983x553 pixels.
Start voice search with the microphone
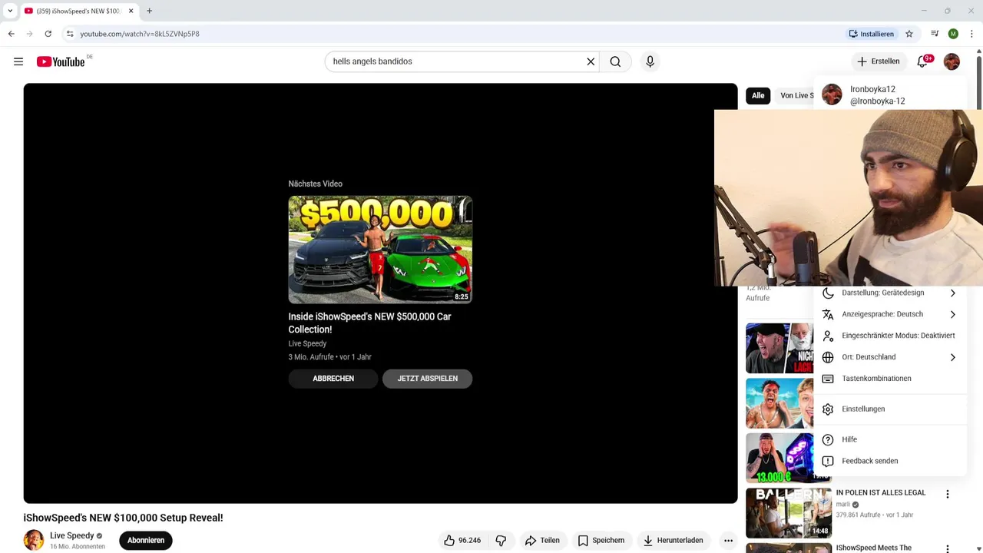click(650, 61)
